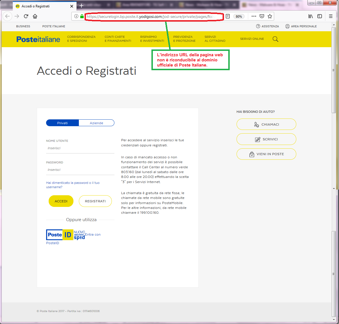
Task: Open the BUSINESS section
Action: pos(23,26)
